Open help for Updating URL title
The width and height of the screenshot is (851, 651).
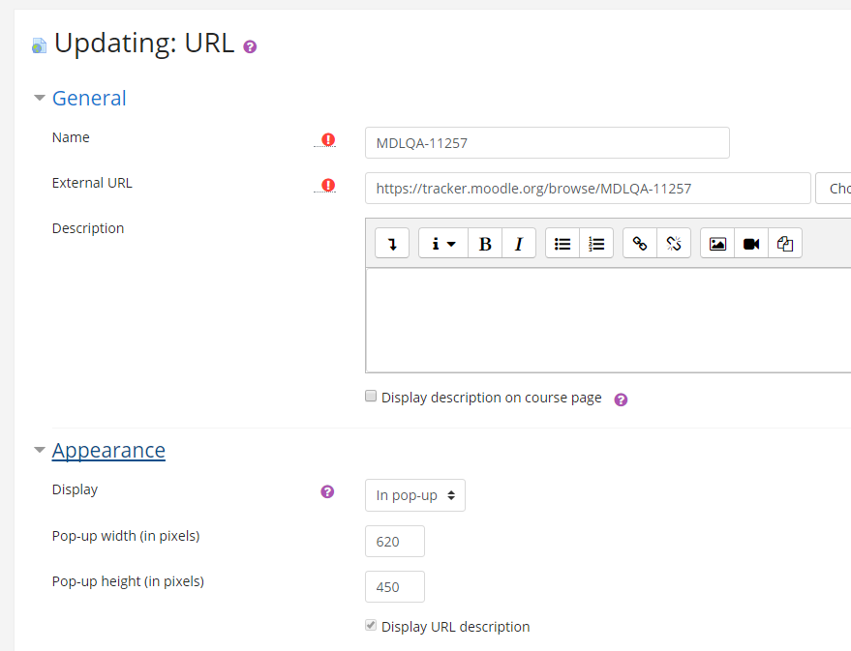pos(250,47)
